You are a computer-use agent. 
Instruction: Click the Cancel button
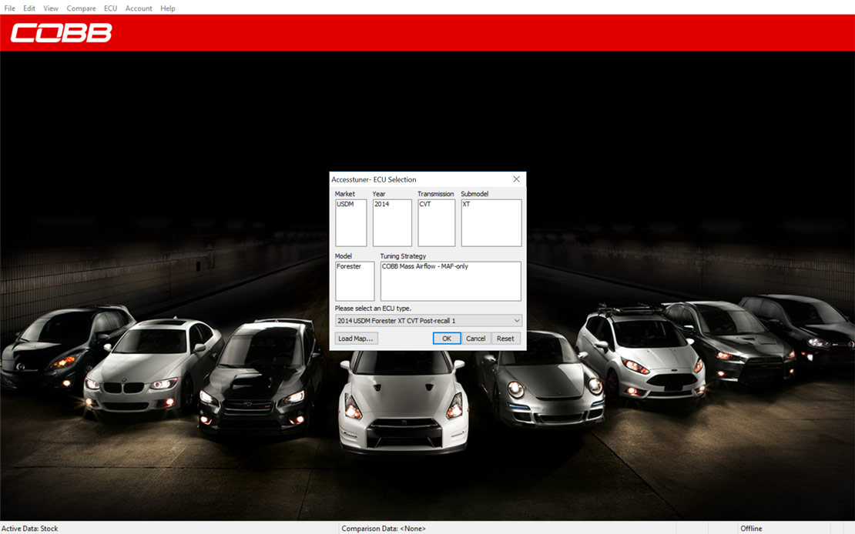click(x=475, y=339)
